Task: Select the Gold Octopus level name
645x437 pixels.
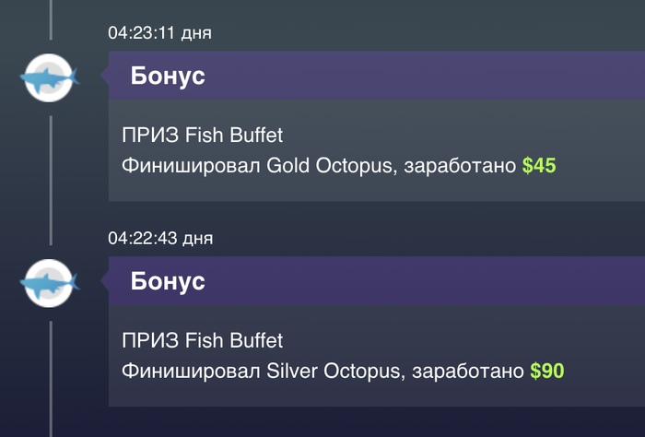Action: click(329, 166)
